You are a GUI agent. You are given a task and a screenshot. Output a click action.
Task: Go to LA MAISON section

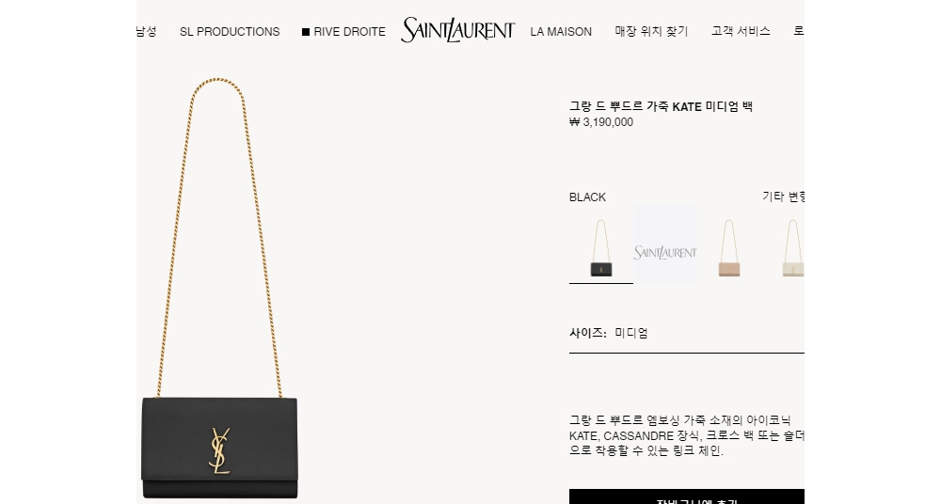pos(561,32)
